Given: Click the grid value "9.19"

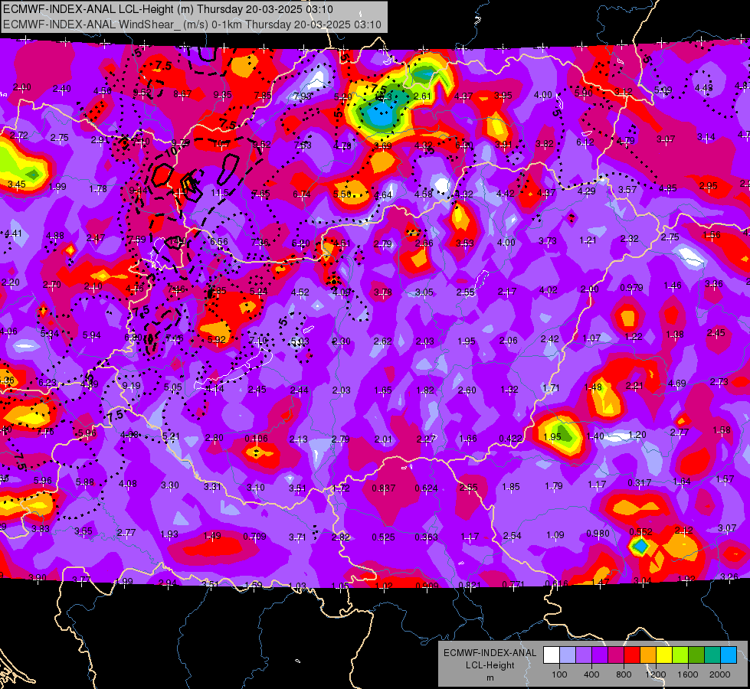Looking at the screenshot, I should click(132, 385).
